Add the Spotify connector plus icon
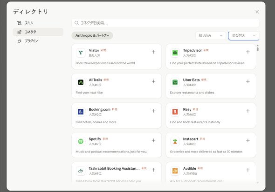 tap(153, 140)
